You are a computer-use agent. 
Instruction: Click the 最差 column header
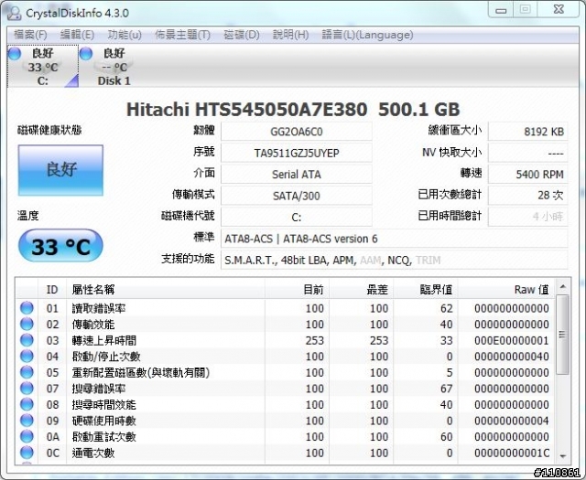[362, 289]
